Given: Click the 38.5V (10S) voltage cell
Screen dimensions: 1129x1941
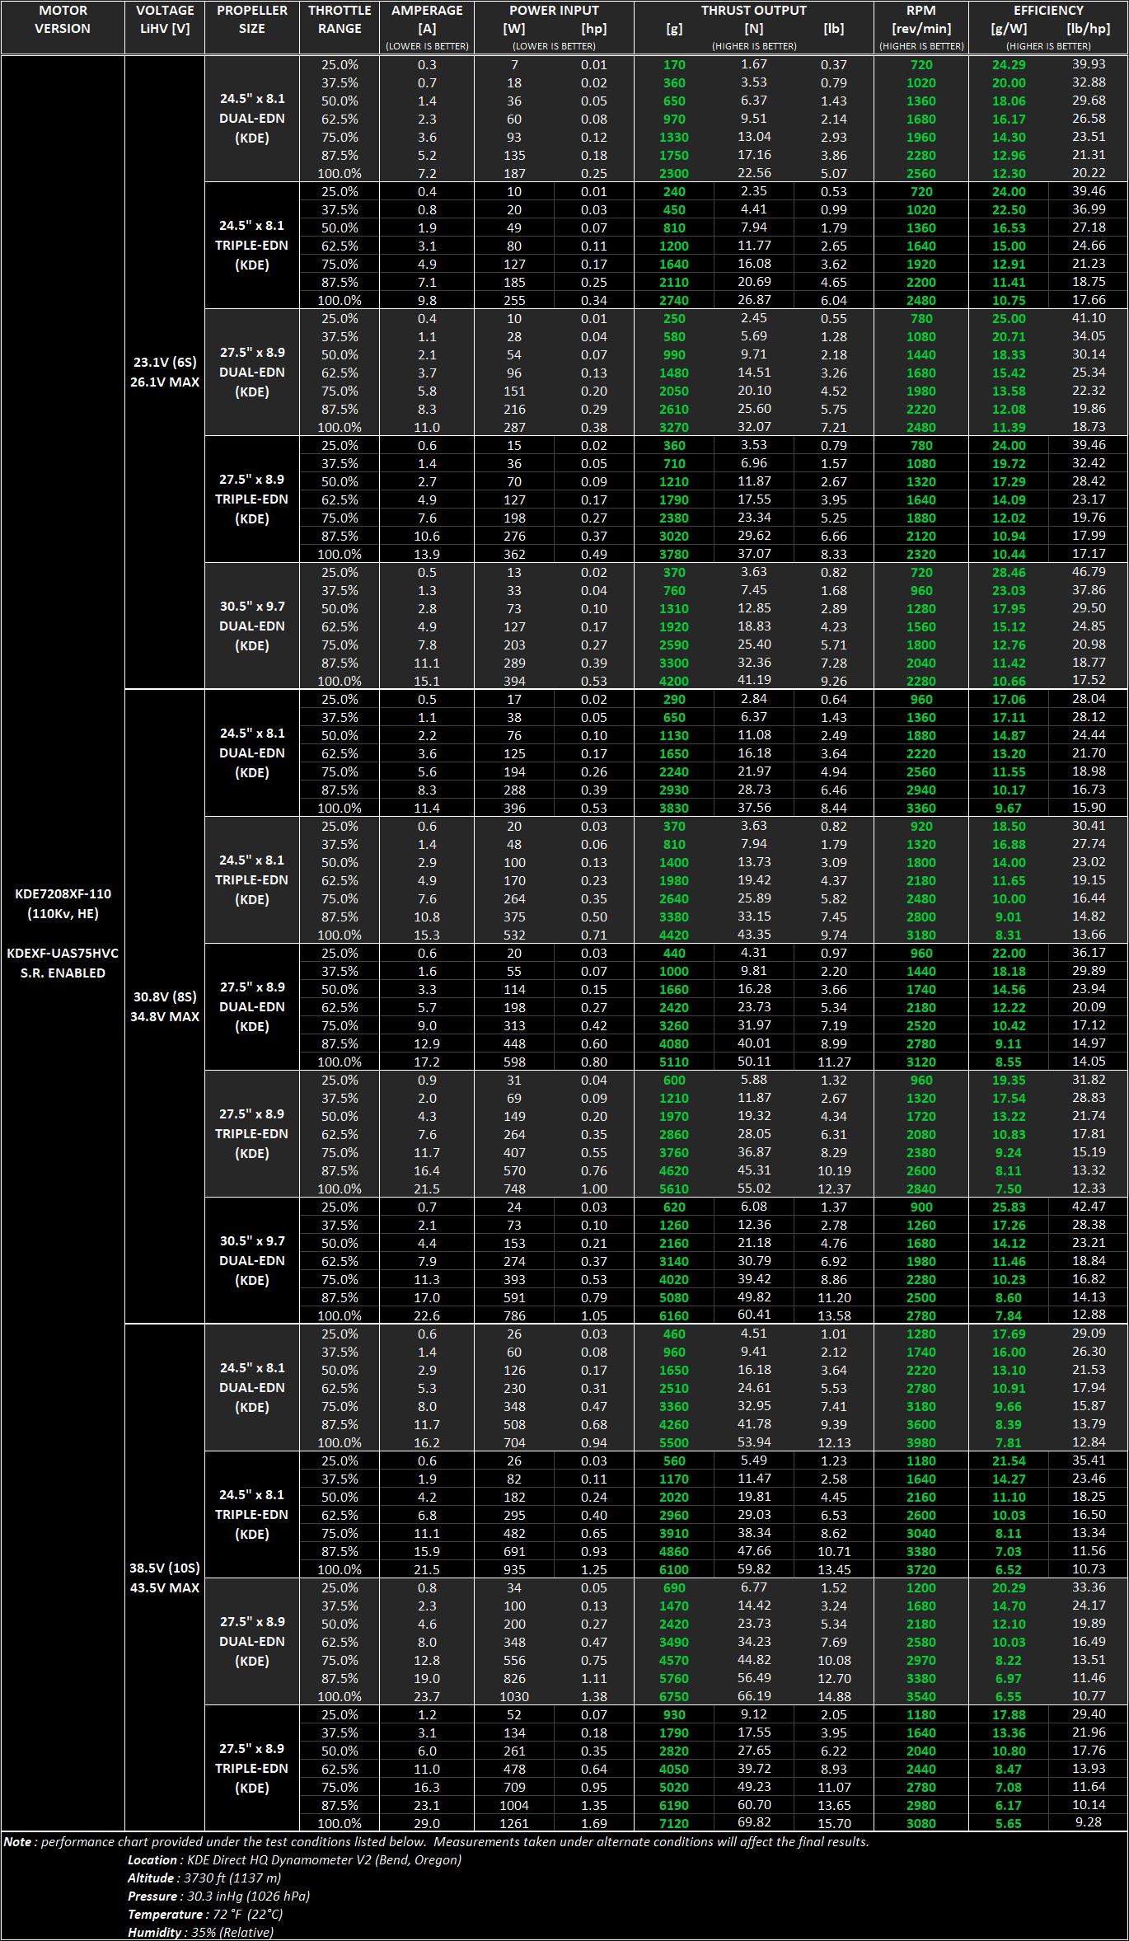Looking at the screenshot, I should pos(165,1568).
